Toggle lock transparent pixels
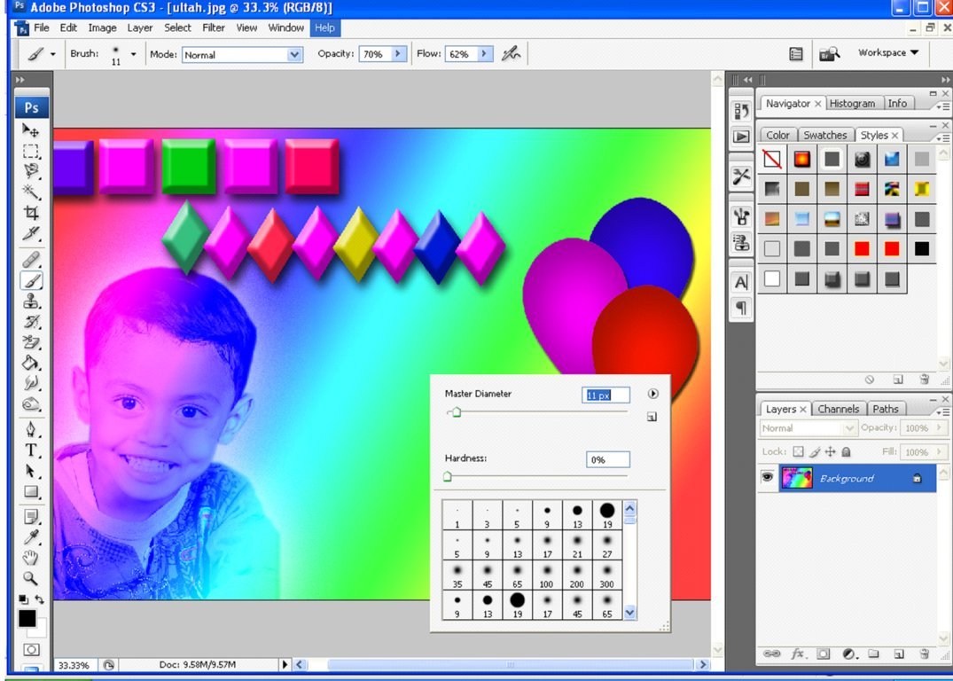953x681 pixels. [x=798, y=451]
